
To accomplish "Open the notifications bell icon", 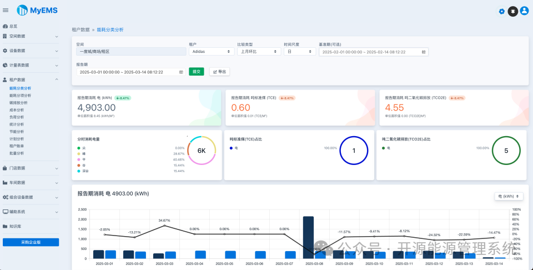I will click(513, 11).
